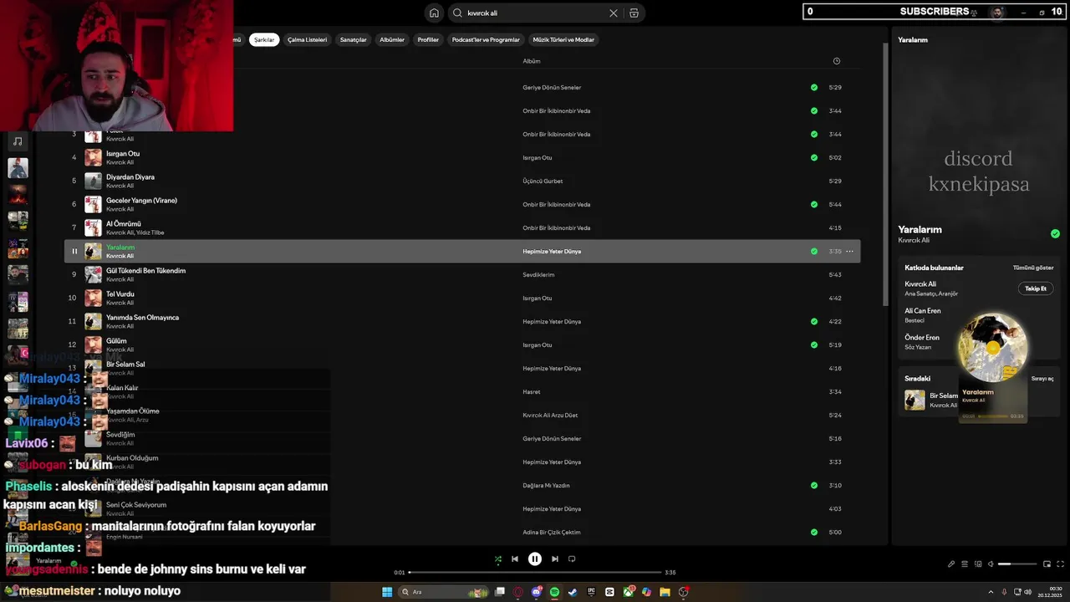Switch the player to full screen
Image resolution: width=1070 pixels, height=602 pixels.
tap(1060, 564)
